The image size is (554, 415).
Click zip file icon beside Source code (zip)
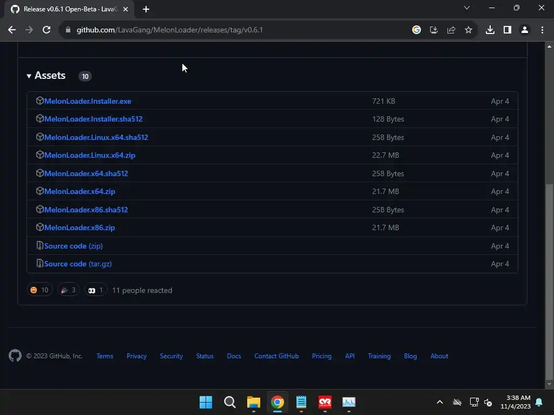pos(40,245)
